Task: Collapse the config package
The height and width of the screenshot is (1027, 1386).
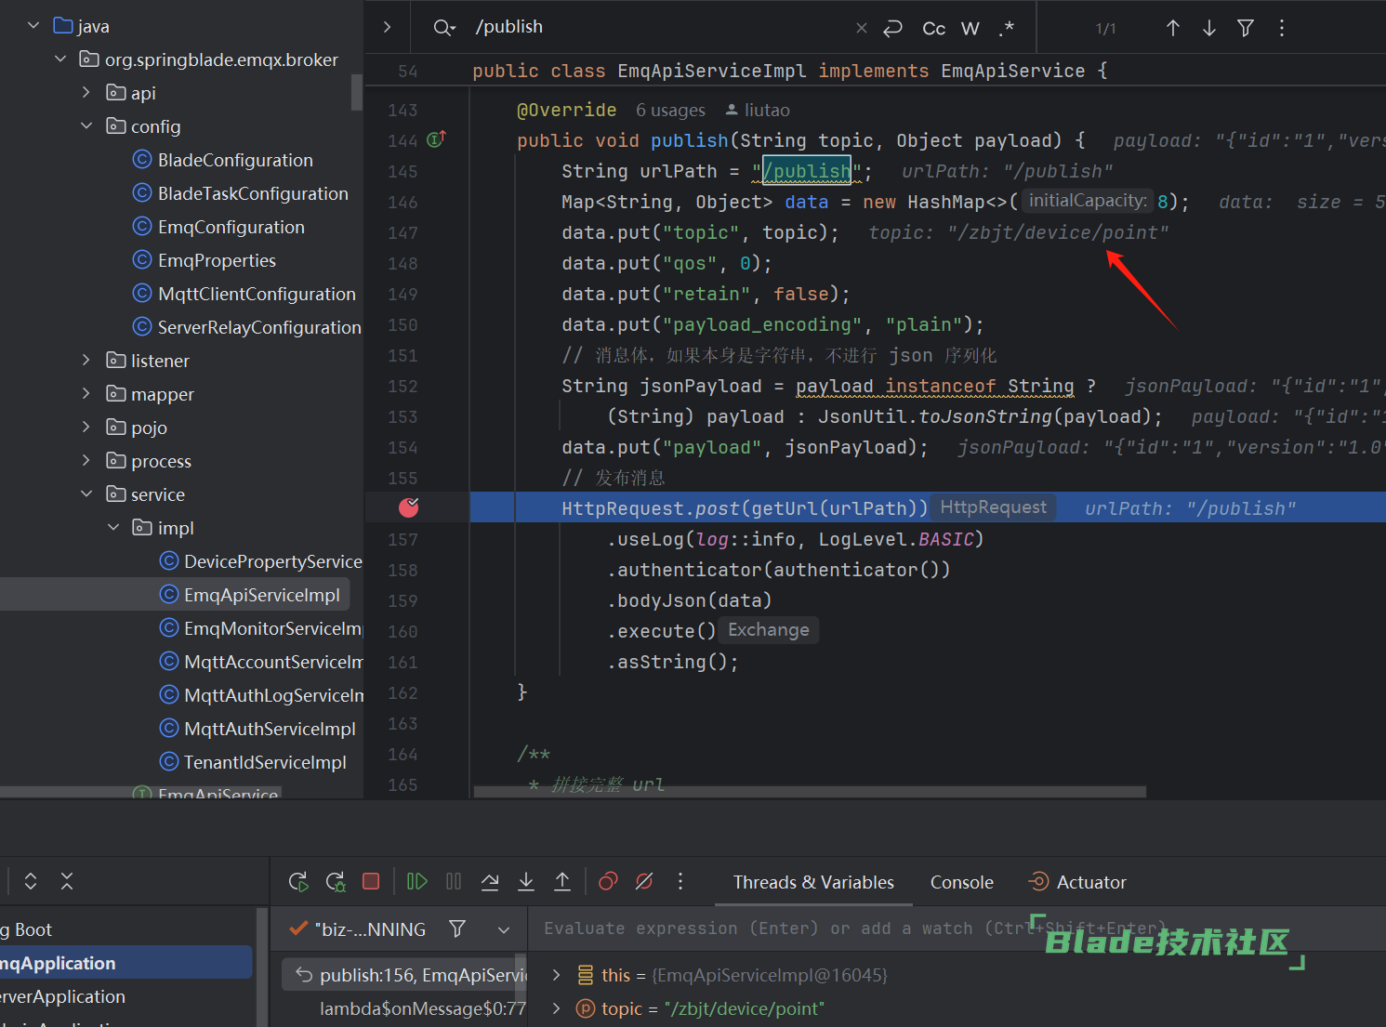Action: click(86, 125)
